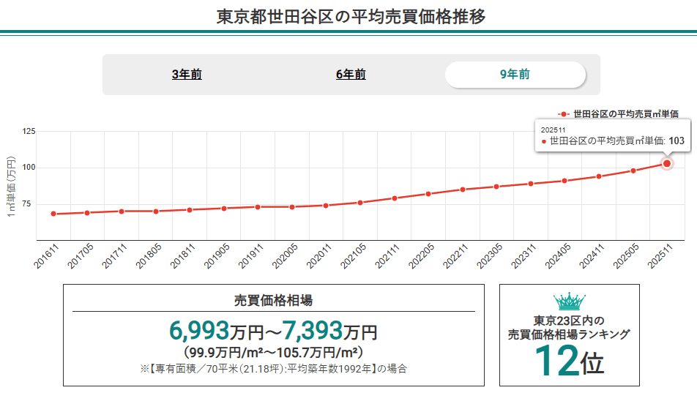This screenshot has width=697, height=393.
Task: Click the 東京都世田谷区の平均売買価格推移 heading
Action: pos(351,16)
